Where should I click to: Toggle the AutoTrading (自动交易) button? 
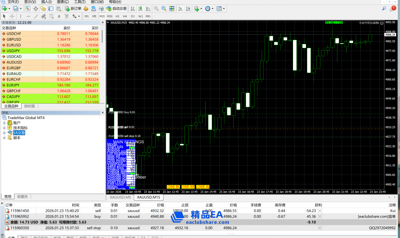point(116,8)
